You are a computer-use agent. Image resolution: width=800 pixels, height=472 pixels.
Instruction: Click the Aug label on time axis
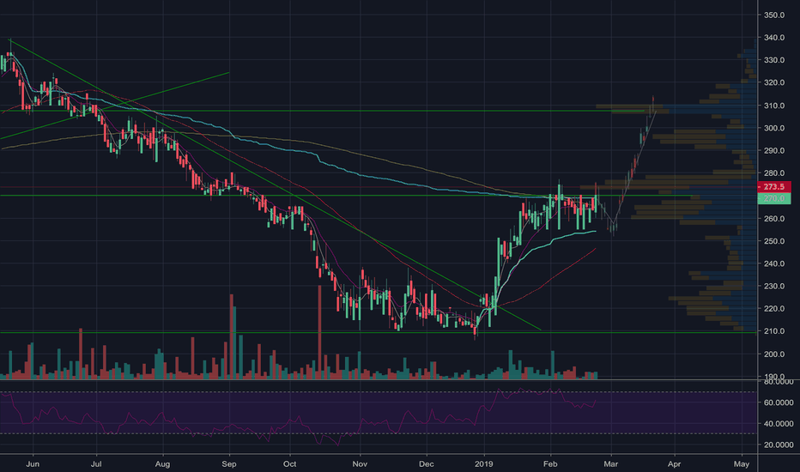tap(162, 463)
